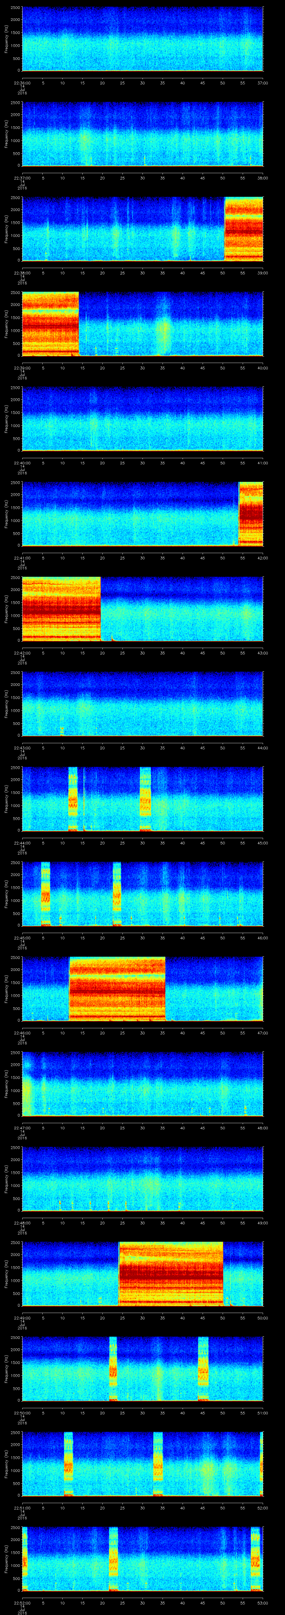Click the short burst near 12 seconds in 22:44 panel
The height and width of the screenshot is (1615, 285).
73,799
